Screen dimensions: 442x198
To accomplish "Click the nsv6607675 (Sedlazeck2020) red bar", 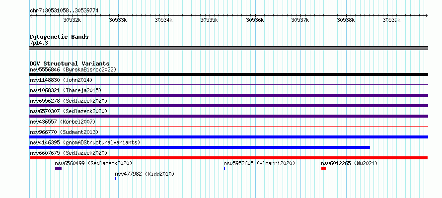I will [228, 158].
